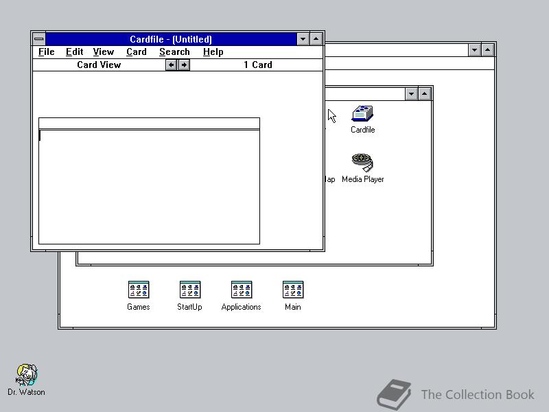Open the Cardfile control menu box
Screen dimensions: 549x412
[x=39, y=39]
